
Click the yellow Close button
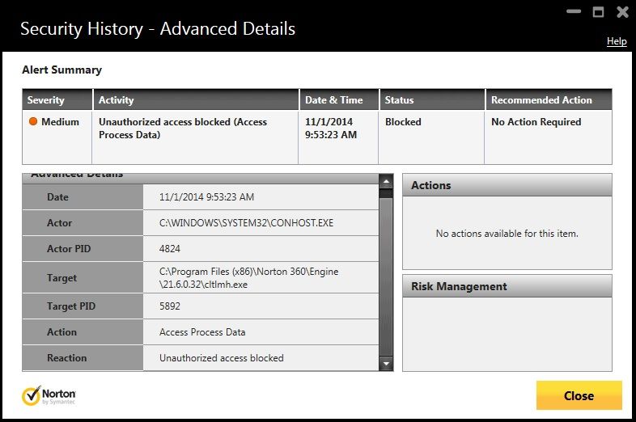[x=579, y=395]
